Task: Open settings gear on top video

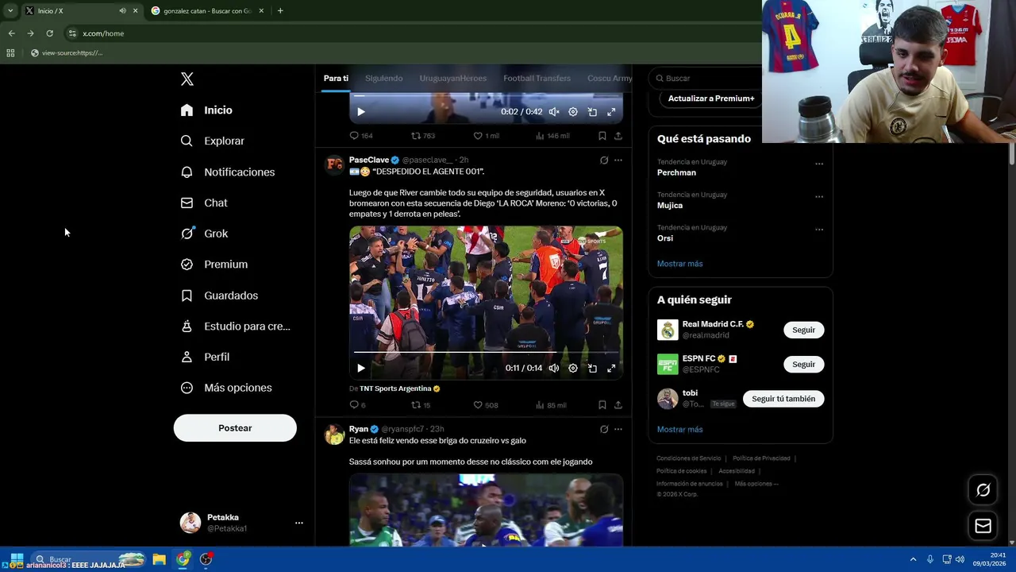Action: click(573, 112)
